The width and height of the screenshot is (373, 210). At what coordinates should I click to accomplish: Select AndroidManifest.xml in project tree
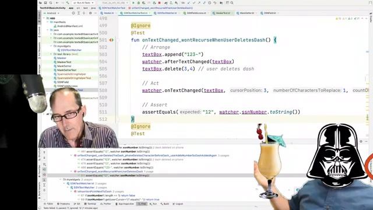click(x=68, y=26)
